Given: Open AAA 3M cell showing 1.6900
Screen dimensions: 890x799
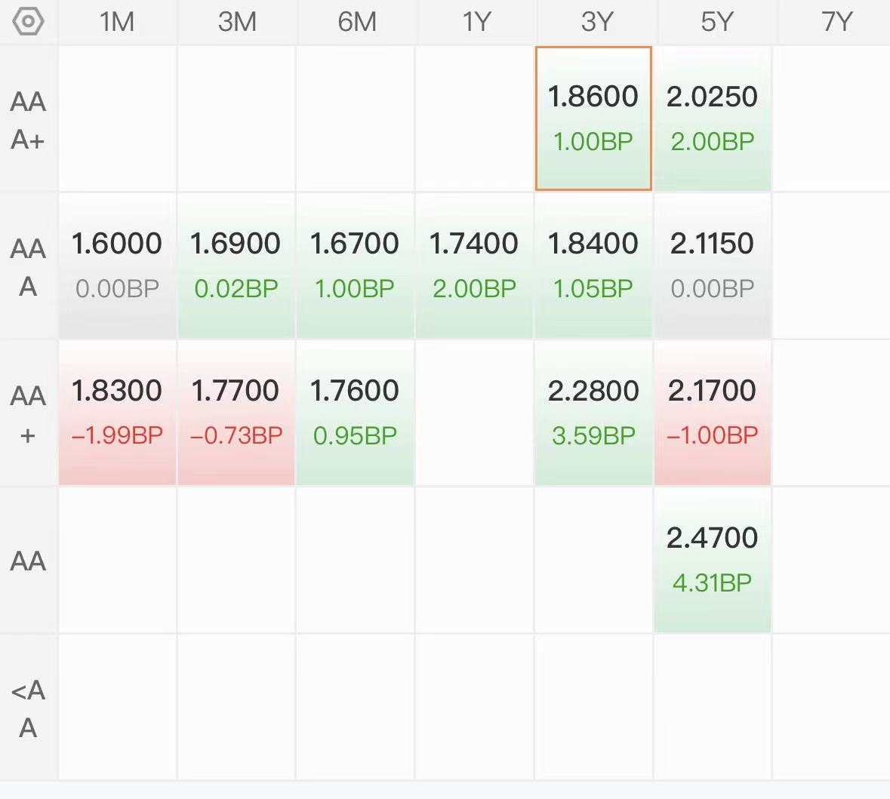Looking at the screenshot, I should pos(236,266).
